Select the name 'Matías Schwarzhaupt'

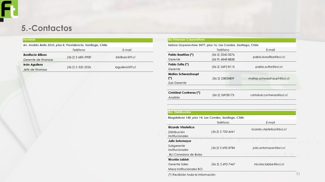[183, 74]
